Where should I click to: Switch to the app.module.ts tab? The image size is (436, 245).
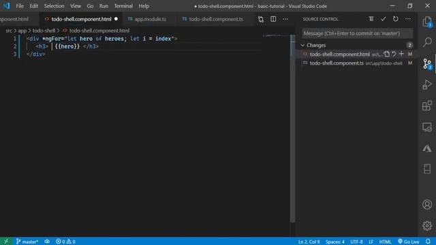[x=150, y=19]
